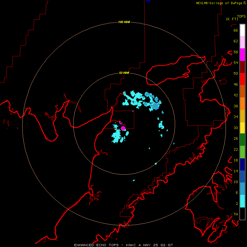This screenshot has height=247, width=247.
Task: Select the light pink legend swatch
Action: point(242,42)
